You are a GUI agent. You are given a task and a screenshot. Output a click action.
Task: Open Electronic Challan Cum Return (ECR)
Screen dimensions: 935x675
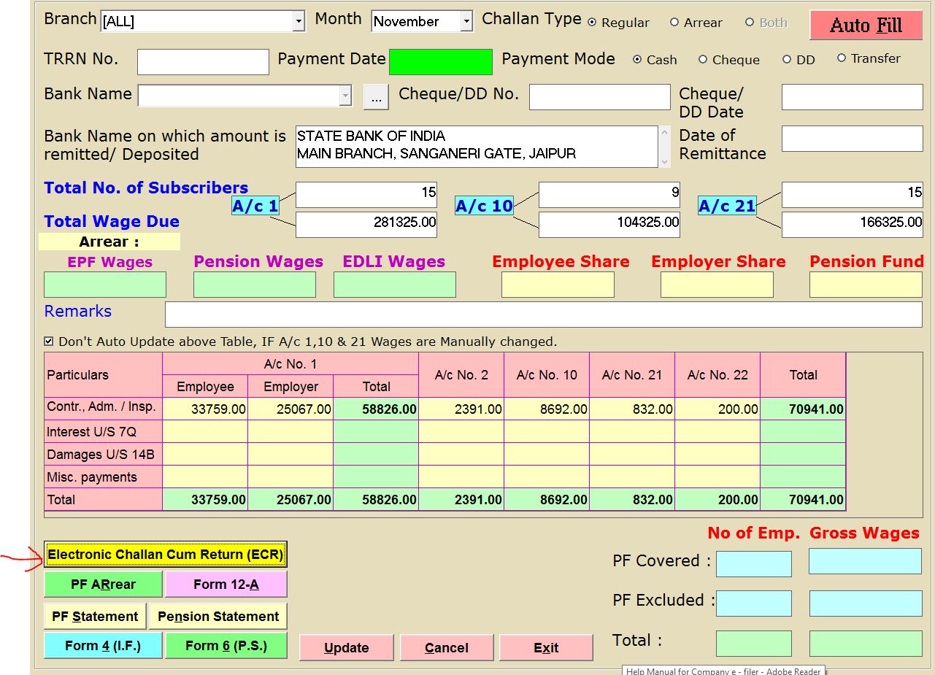coord(165,555)
